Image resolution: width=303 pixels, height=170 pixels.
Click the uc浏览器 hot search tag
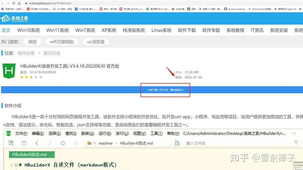coord(96,42)
